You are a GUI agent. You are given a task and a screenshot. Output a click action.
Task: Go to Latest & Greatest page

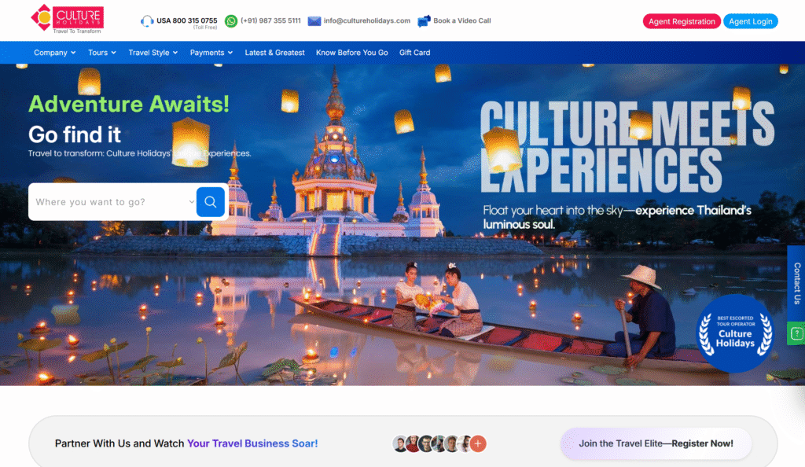274,53
